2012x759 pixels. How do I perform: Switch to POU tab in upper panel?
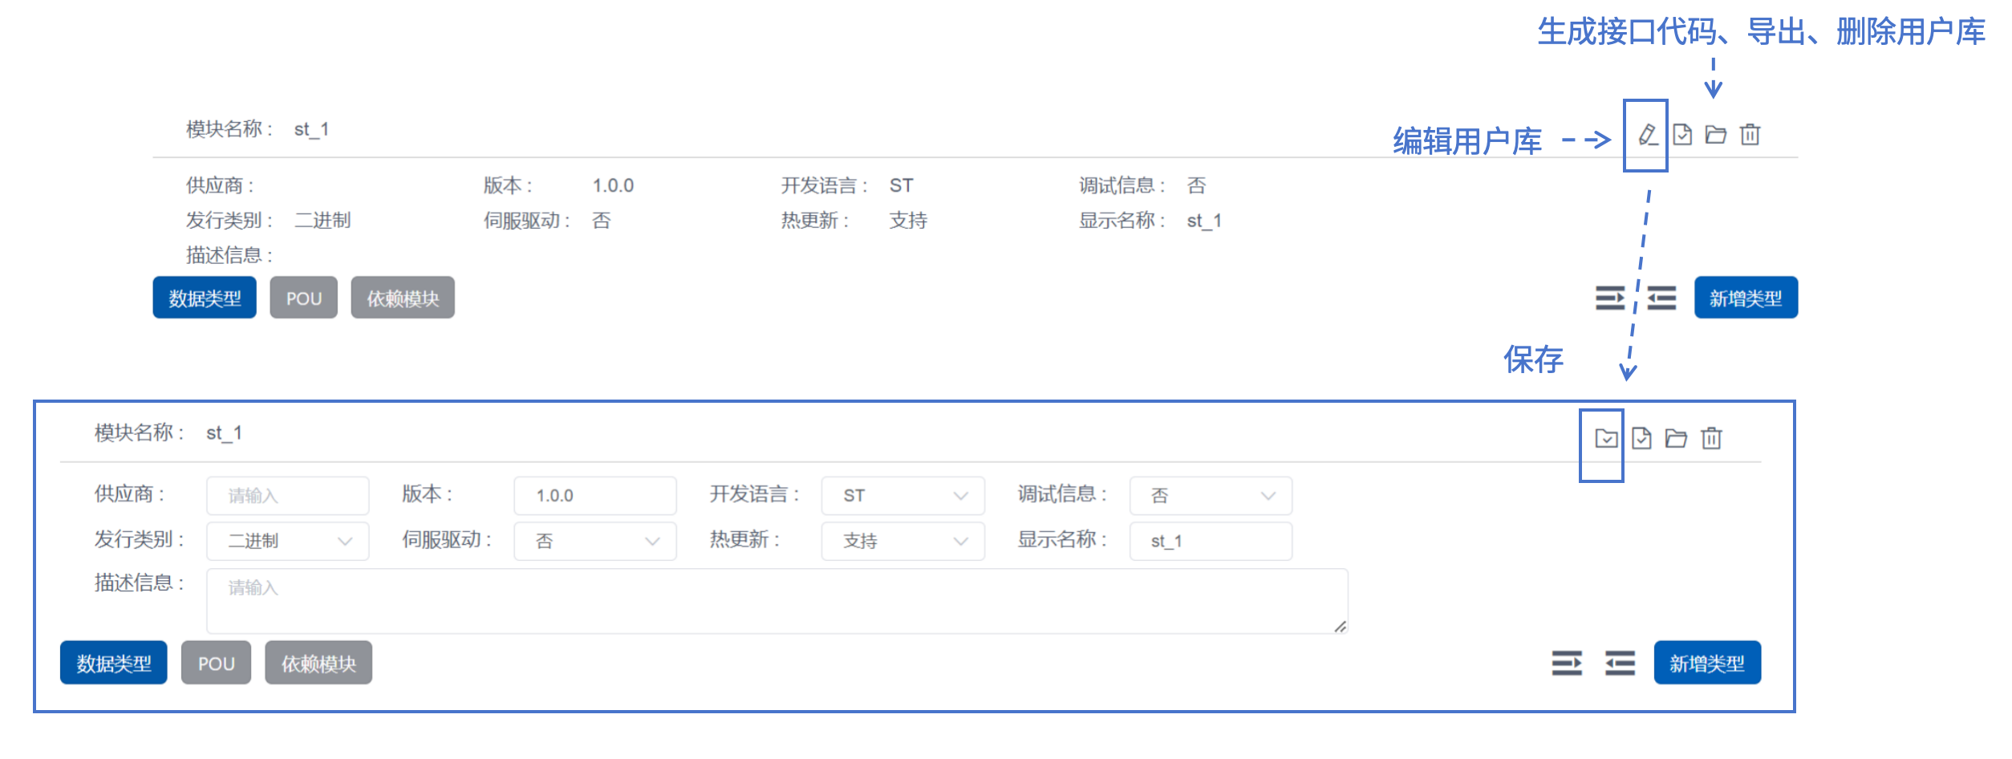[x=303, y=298]
